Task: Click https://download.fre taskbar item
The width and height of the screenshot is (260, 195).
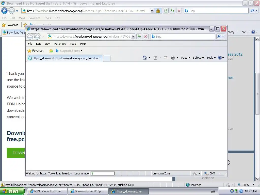Action: (129, 191)
